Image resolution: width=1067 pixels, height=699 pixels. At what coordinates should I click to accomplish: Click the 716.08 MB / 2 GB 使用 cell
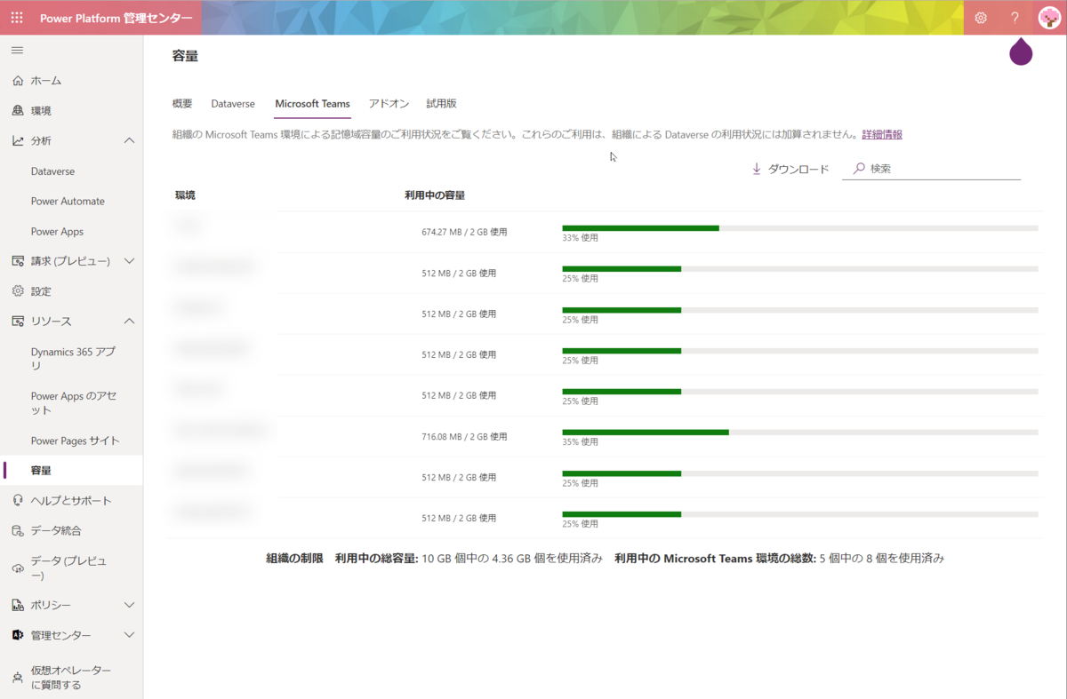point(464,437)
